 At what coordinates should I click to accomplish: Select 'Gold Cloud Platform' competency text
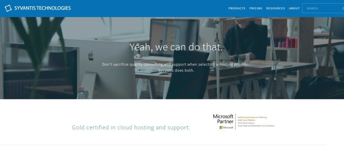coord(247,120)
